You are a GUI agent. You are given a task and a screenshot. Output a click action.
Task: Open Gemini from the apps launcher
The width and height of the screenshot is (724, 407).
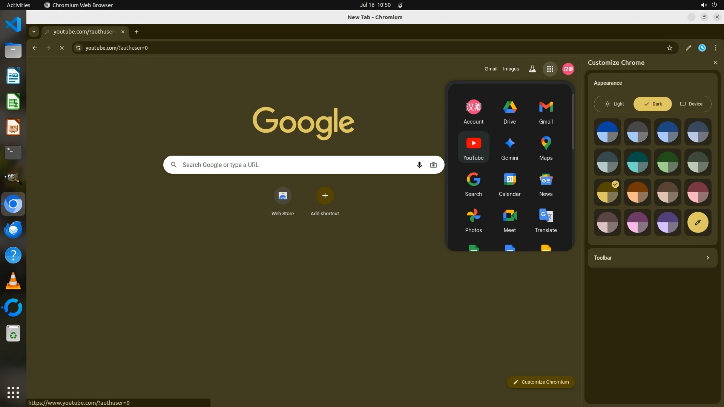pos(509,148)
